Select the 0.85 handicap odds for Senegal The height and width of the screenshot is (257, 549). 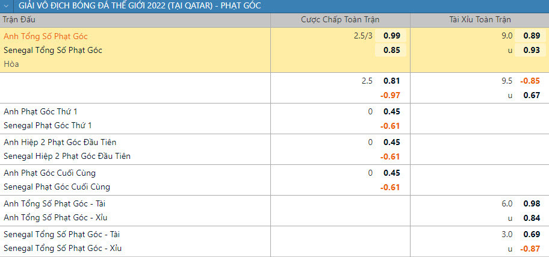click(391, 50)
